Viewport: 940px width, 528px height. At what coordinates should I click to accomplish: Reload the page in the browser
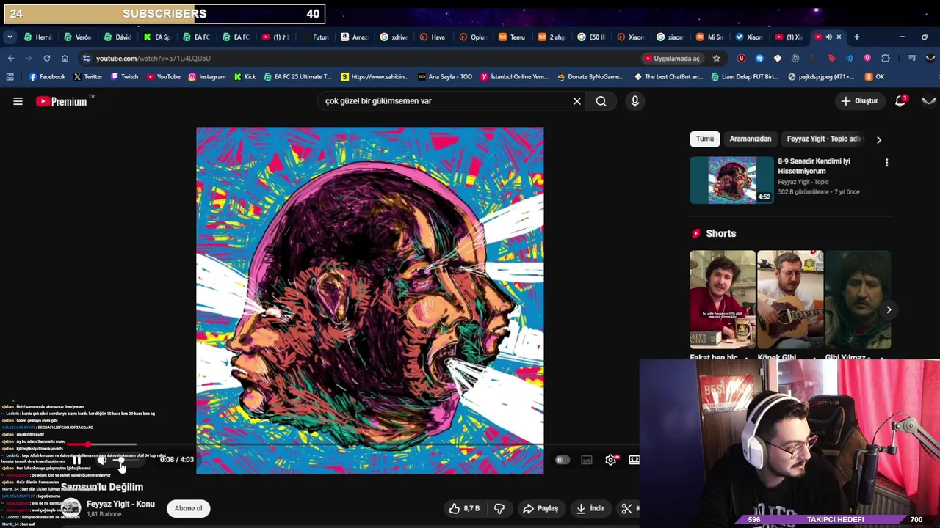click(x=47, y=58)
